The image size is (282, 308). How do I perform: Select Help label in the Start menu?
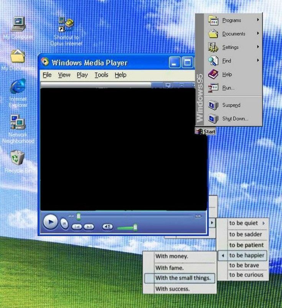click(227, 74)
